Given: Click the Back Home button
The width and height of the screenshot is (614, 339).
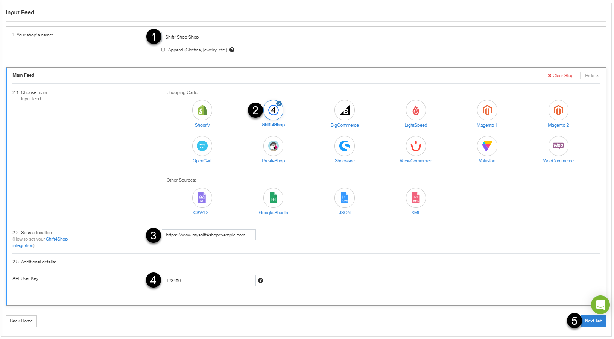Looking at the screenshot, I should pos(21,321).
